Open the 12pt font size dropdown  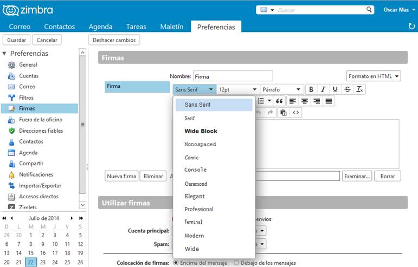(x=238, y=89)
